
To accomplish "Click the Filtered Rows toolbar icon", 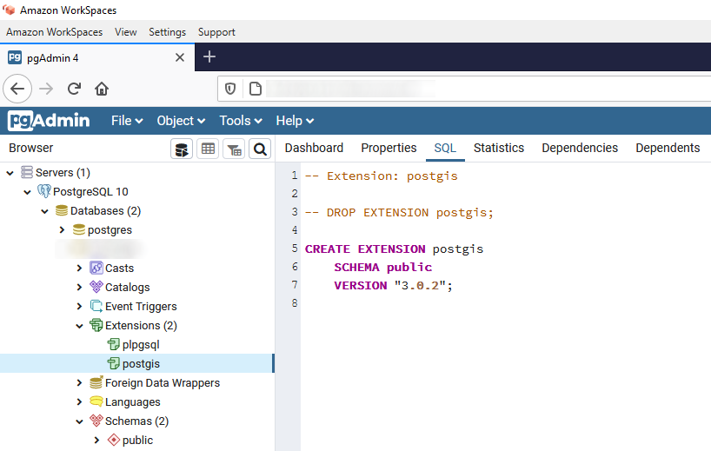I will pyautogui.click(x=234, y=149).
